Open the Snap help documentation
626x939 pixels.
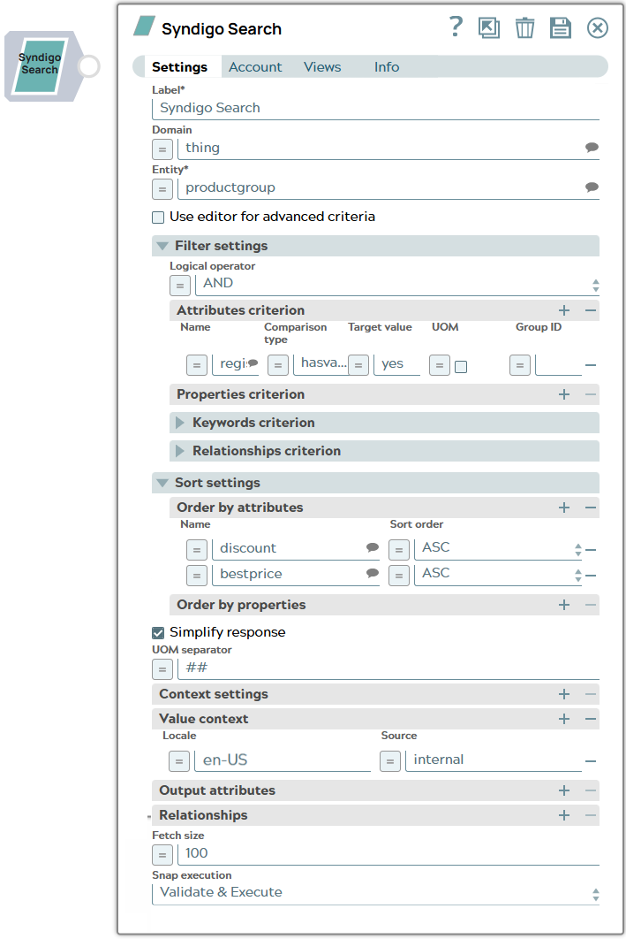pos(455,27)
